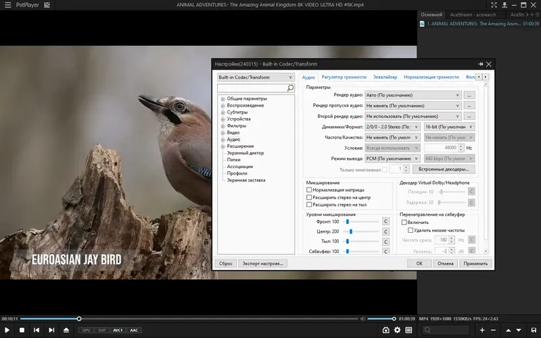Mute sound via the speaker icon
This screenshot has height=338, width=541.
click(362, 318)
